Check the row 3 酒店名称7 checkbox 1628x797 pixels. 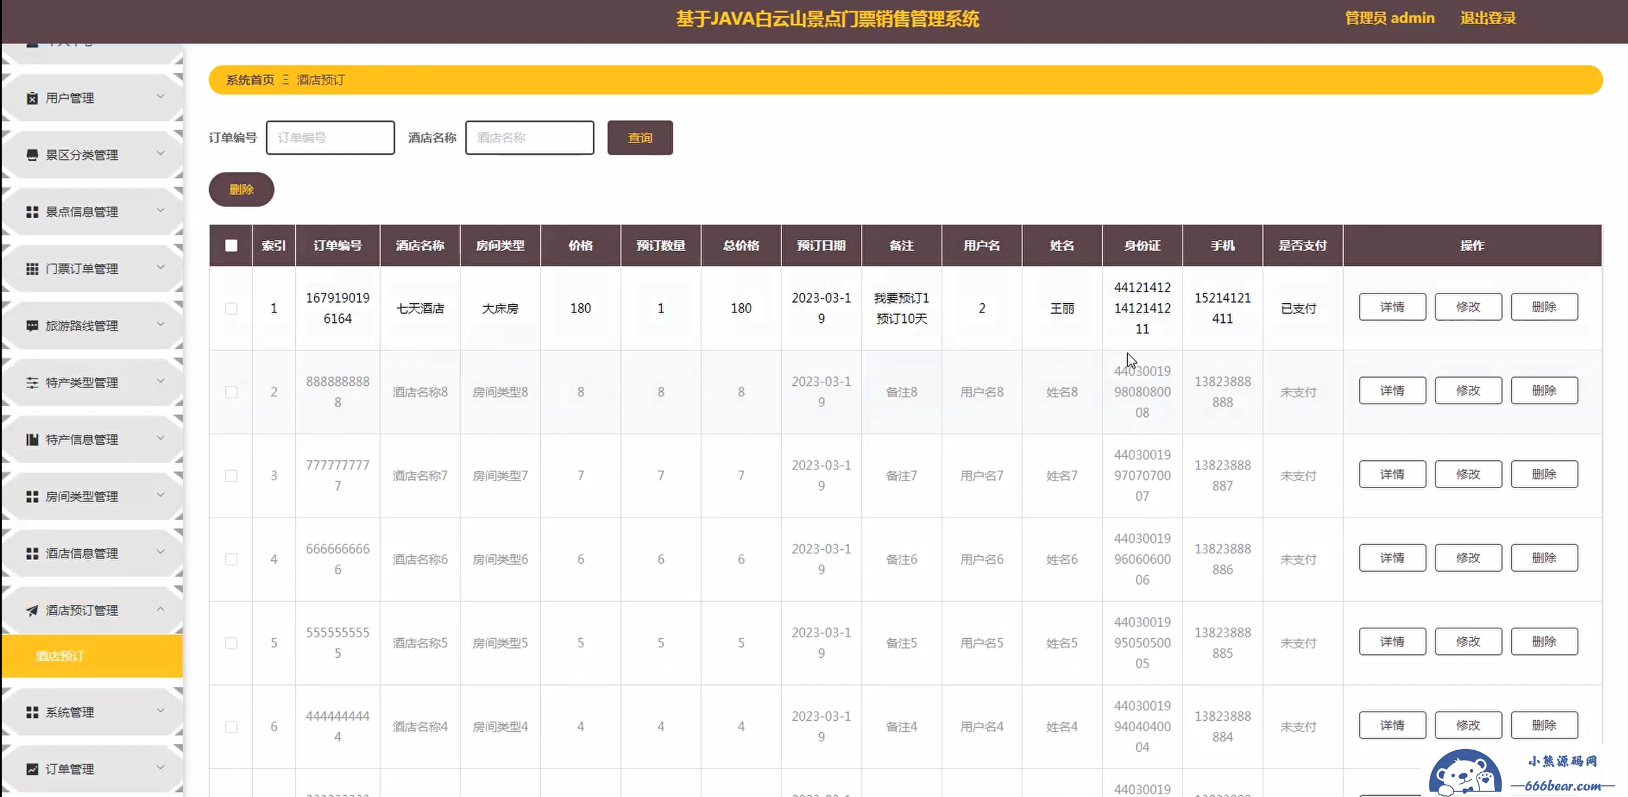231,475
